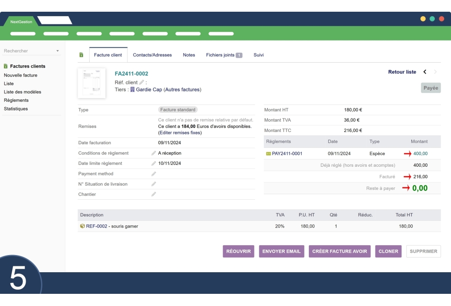
Task: Click the Chantier edit pencil icon
Action: [154, 194]
